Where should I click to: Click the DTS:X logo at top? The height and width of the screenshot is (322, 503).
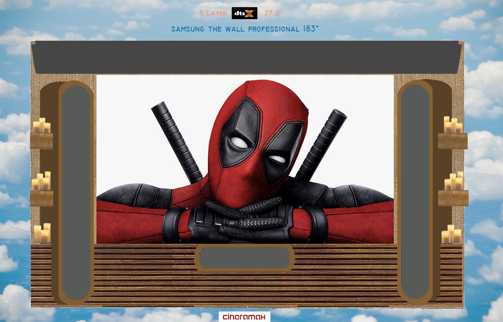click(x=244, y=13)
